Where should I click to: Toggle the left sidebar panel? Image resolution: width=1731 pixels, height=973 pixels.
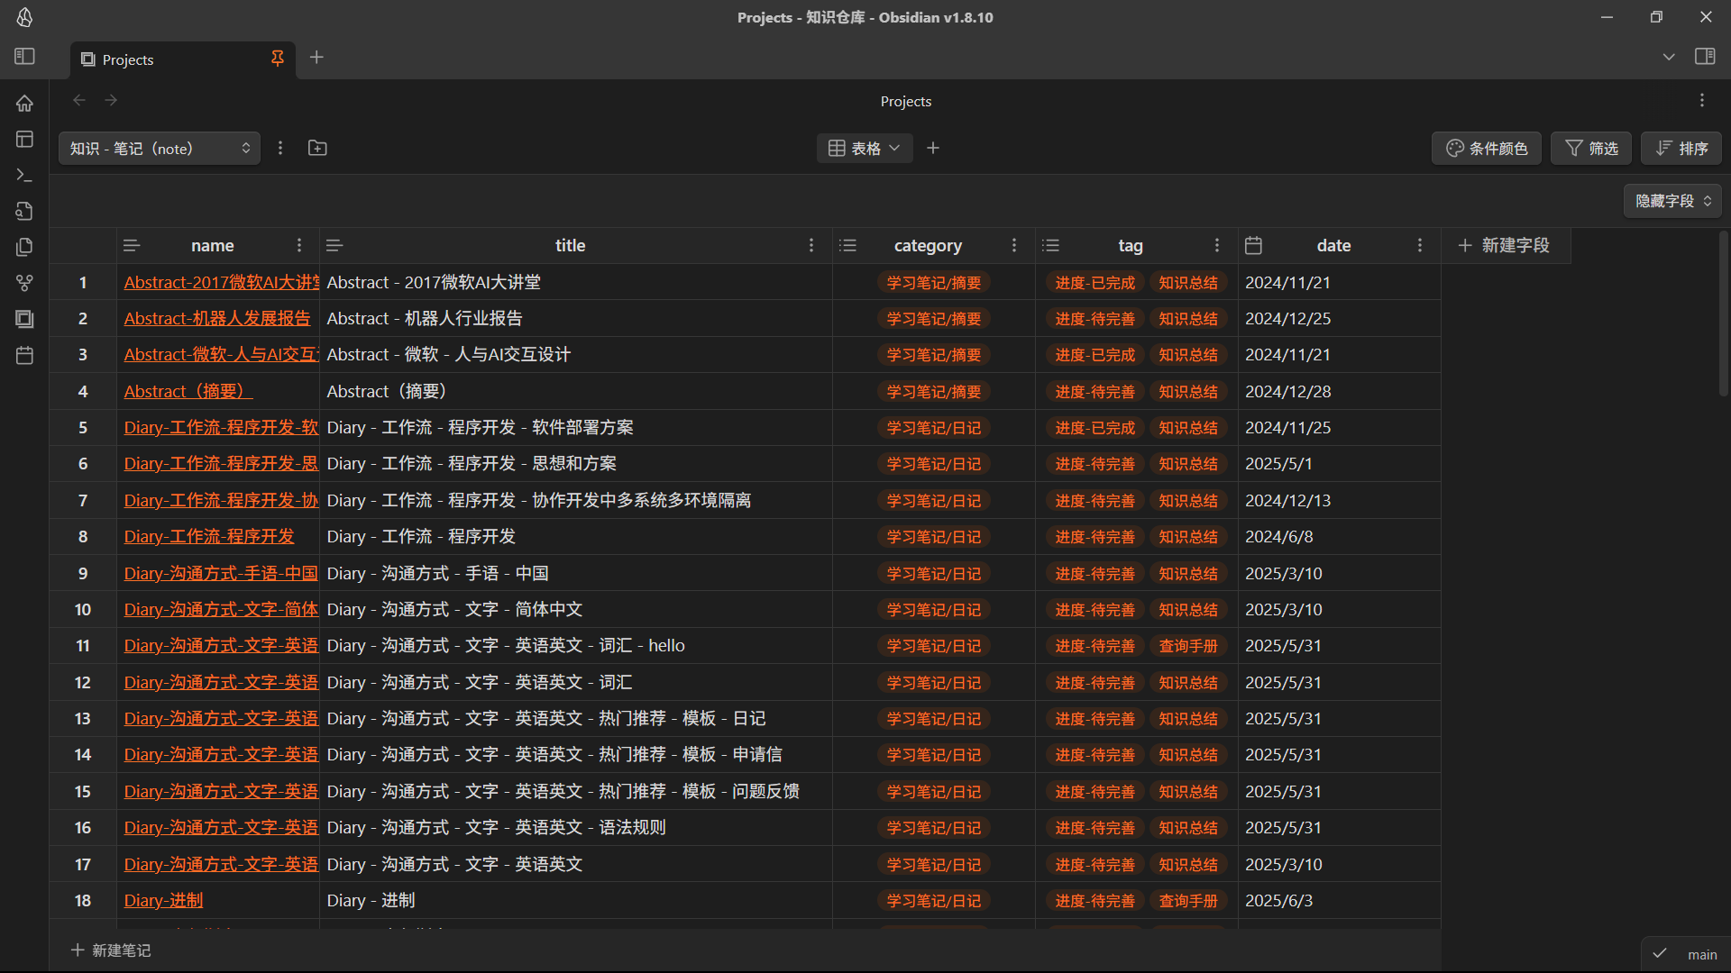pos(24,56)
